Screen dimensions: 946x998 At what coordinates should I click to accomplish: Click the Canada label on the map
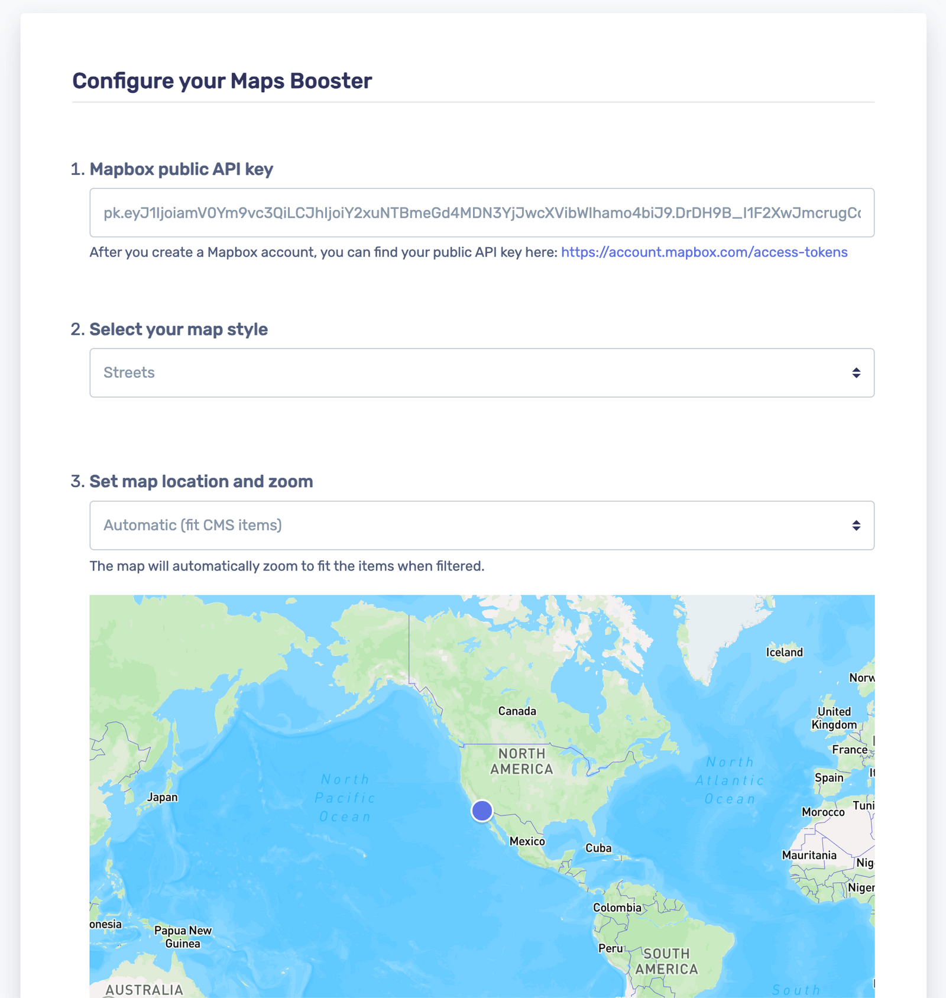(517, 711)
